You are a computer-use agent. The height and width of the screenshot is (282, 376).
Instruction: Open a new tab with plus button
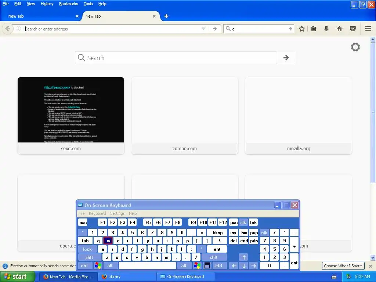point(166,16)
